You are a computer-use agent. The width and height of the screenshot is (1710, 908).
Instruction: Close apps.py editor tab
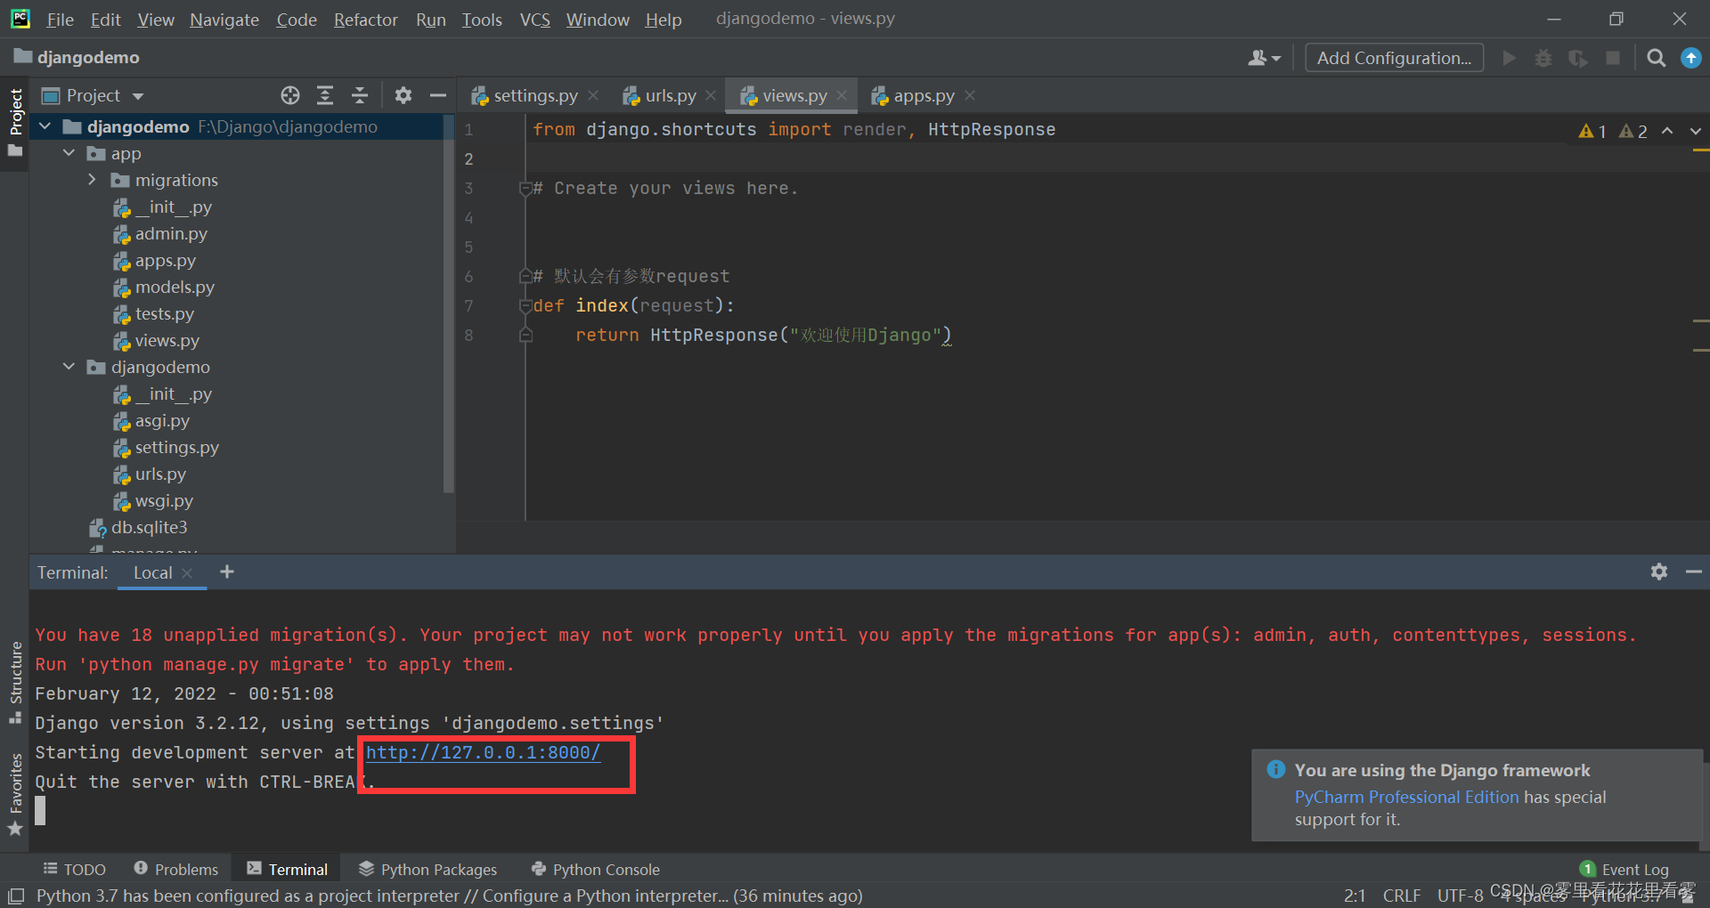pyautogui.click(x=970, y=95)
